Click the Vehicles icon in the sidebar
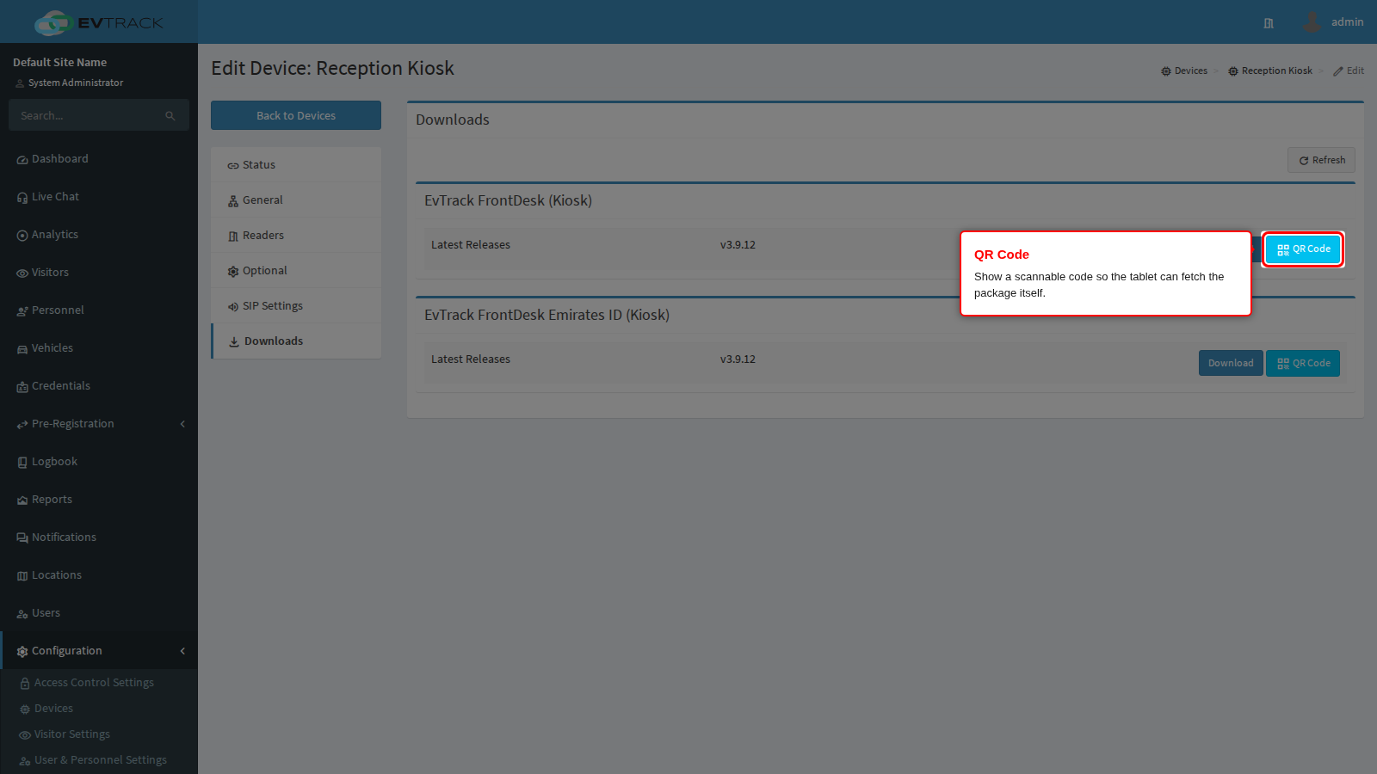 tap(22, 349)
